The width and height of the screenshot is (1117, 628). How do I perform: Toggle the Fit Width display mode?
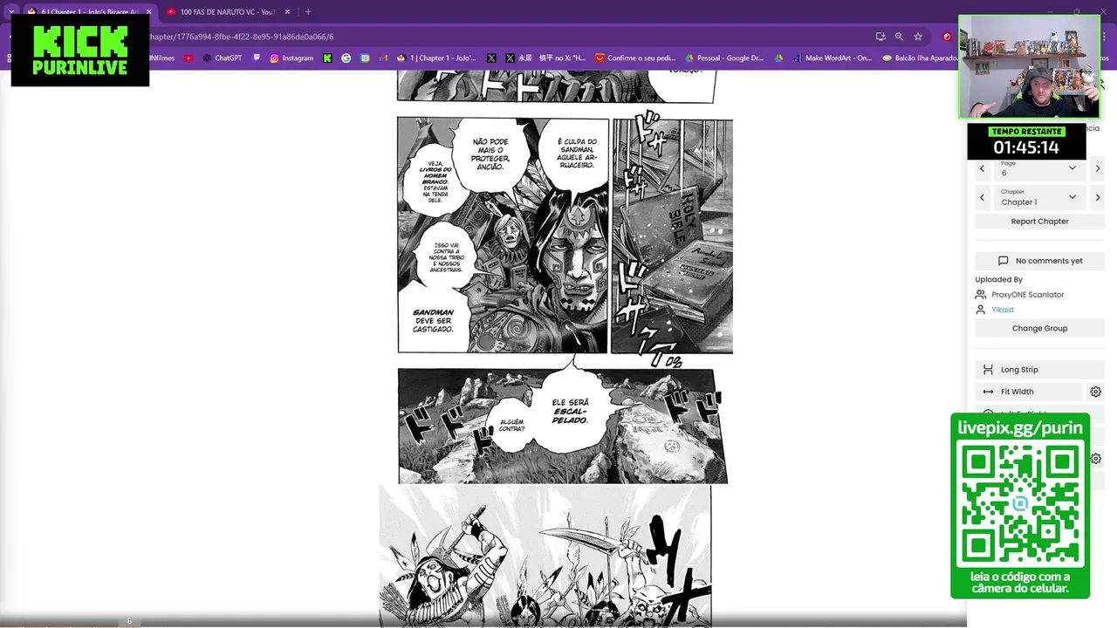[1028, 392]
